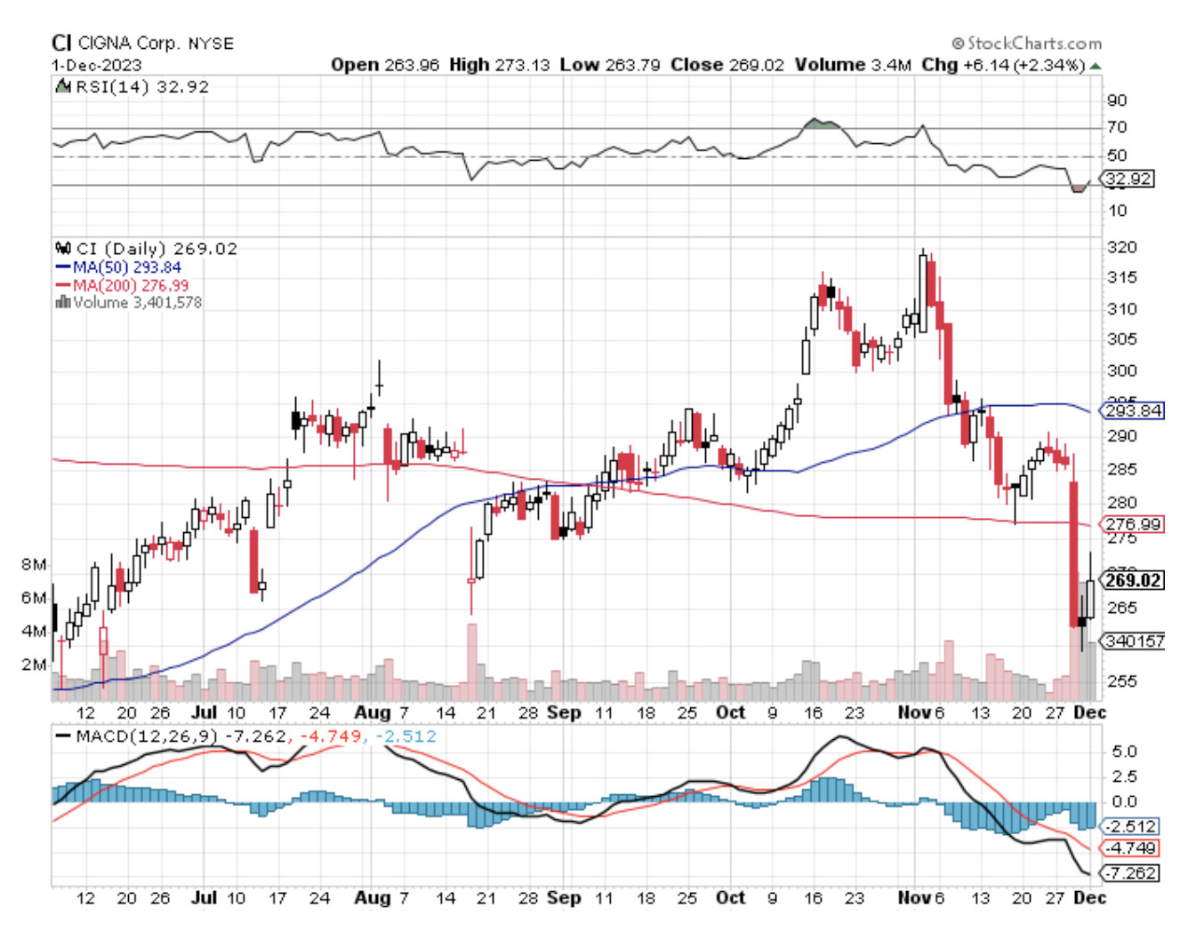This screenshot has width=1188, height=947.
Task: Click the StockCharts.com watermark
Action: (1026, 43)
